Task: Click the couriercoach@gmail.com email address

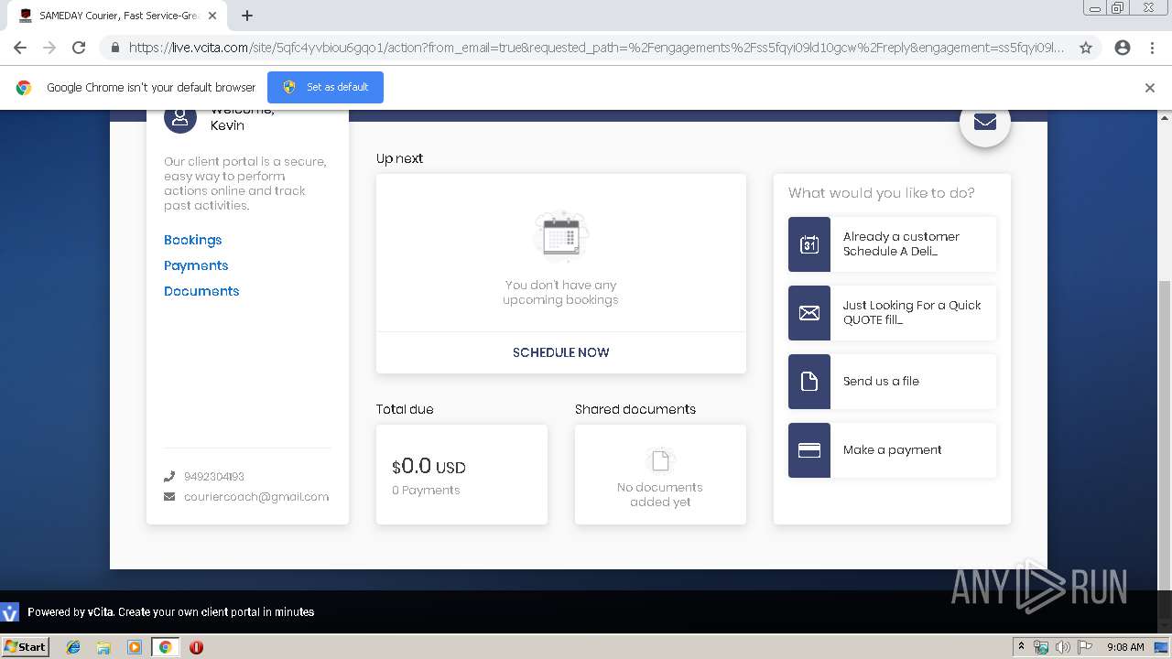Action: coord(256,497)
